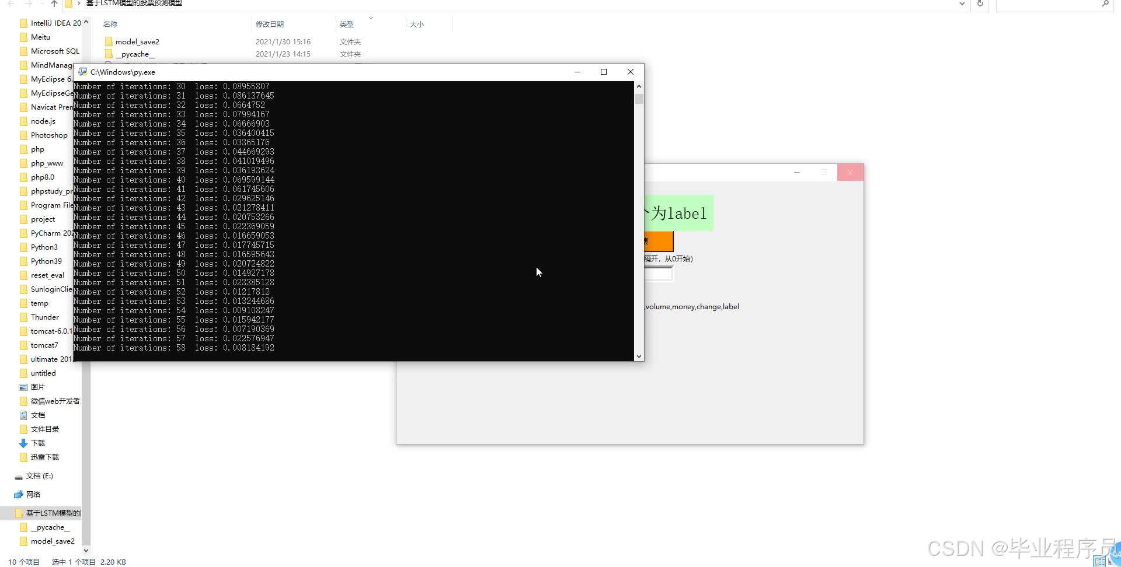1121x567 pixels.
Task: Click sidebar scroll up arrow
Action: [x=86, y=22]
